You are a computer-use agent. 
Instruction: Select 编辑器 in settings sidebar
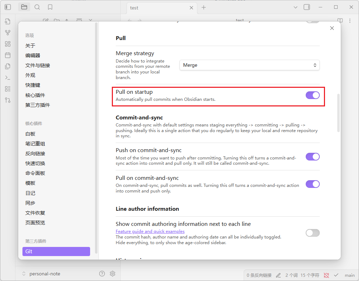tap(33, 55)
